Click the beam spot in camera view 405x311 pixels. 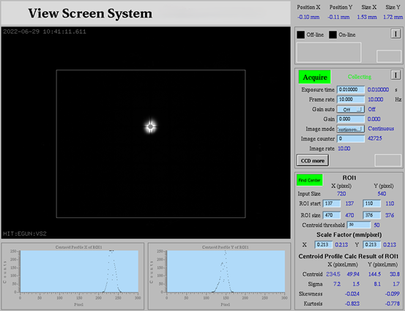tap(150, 127)
